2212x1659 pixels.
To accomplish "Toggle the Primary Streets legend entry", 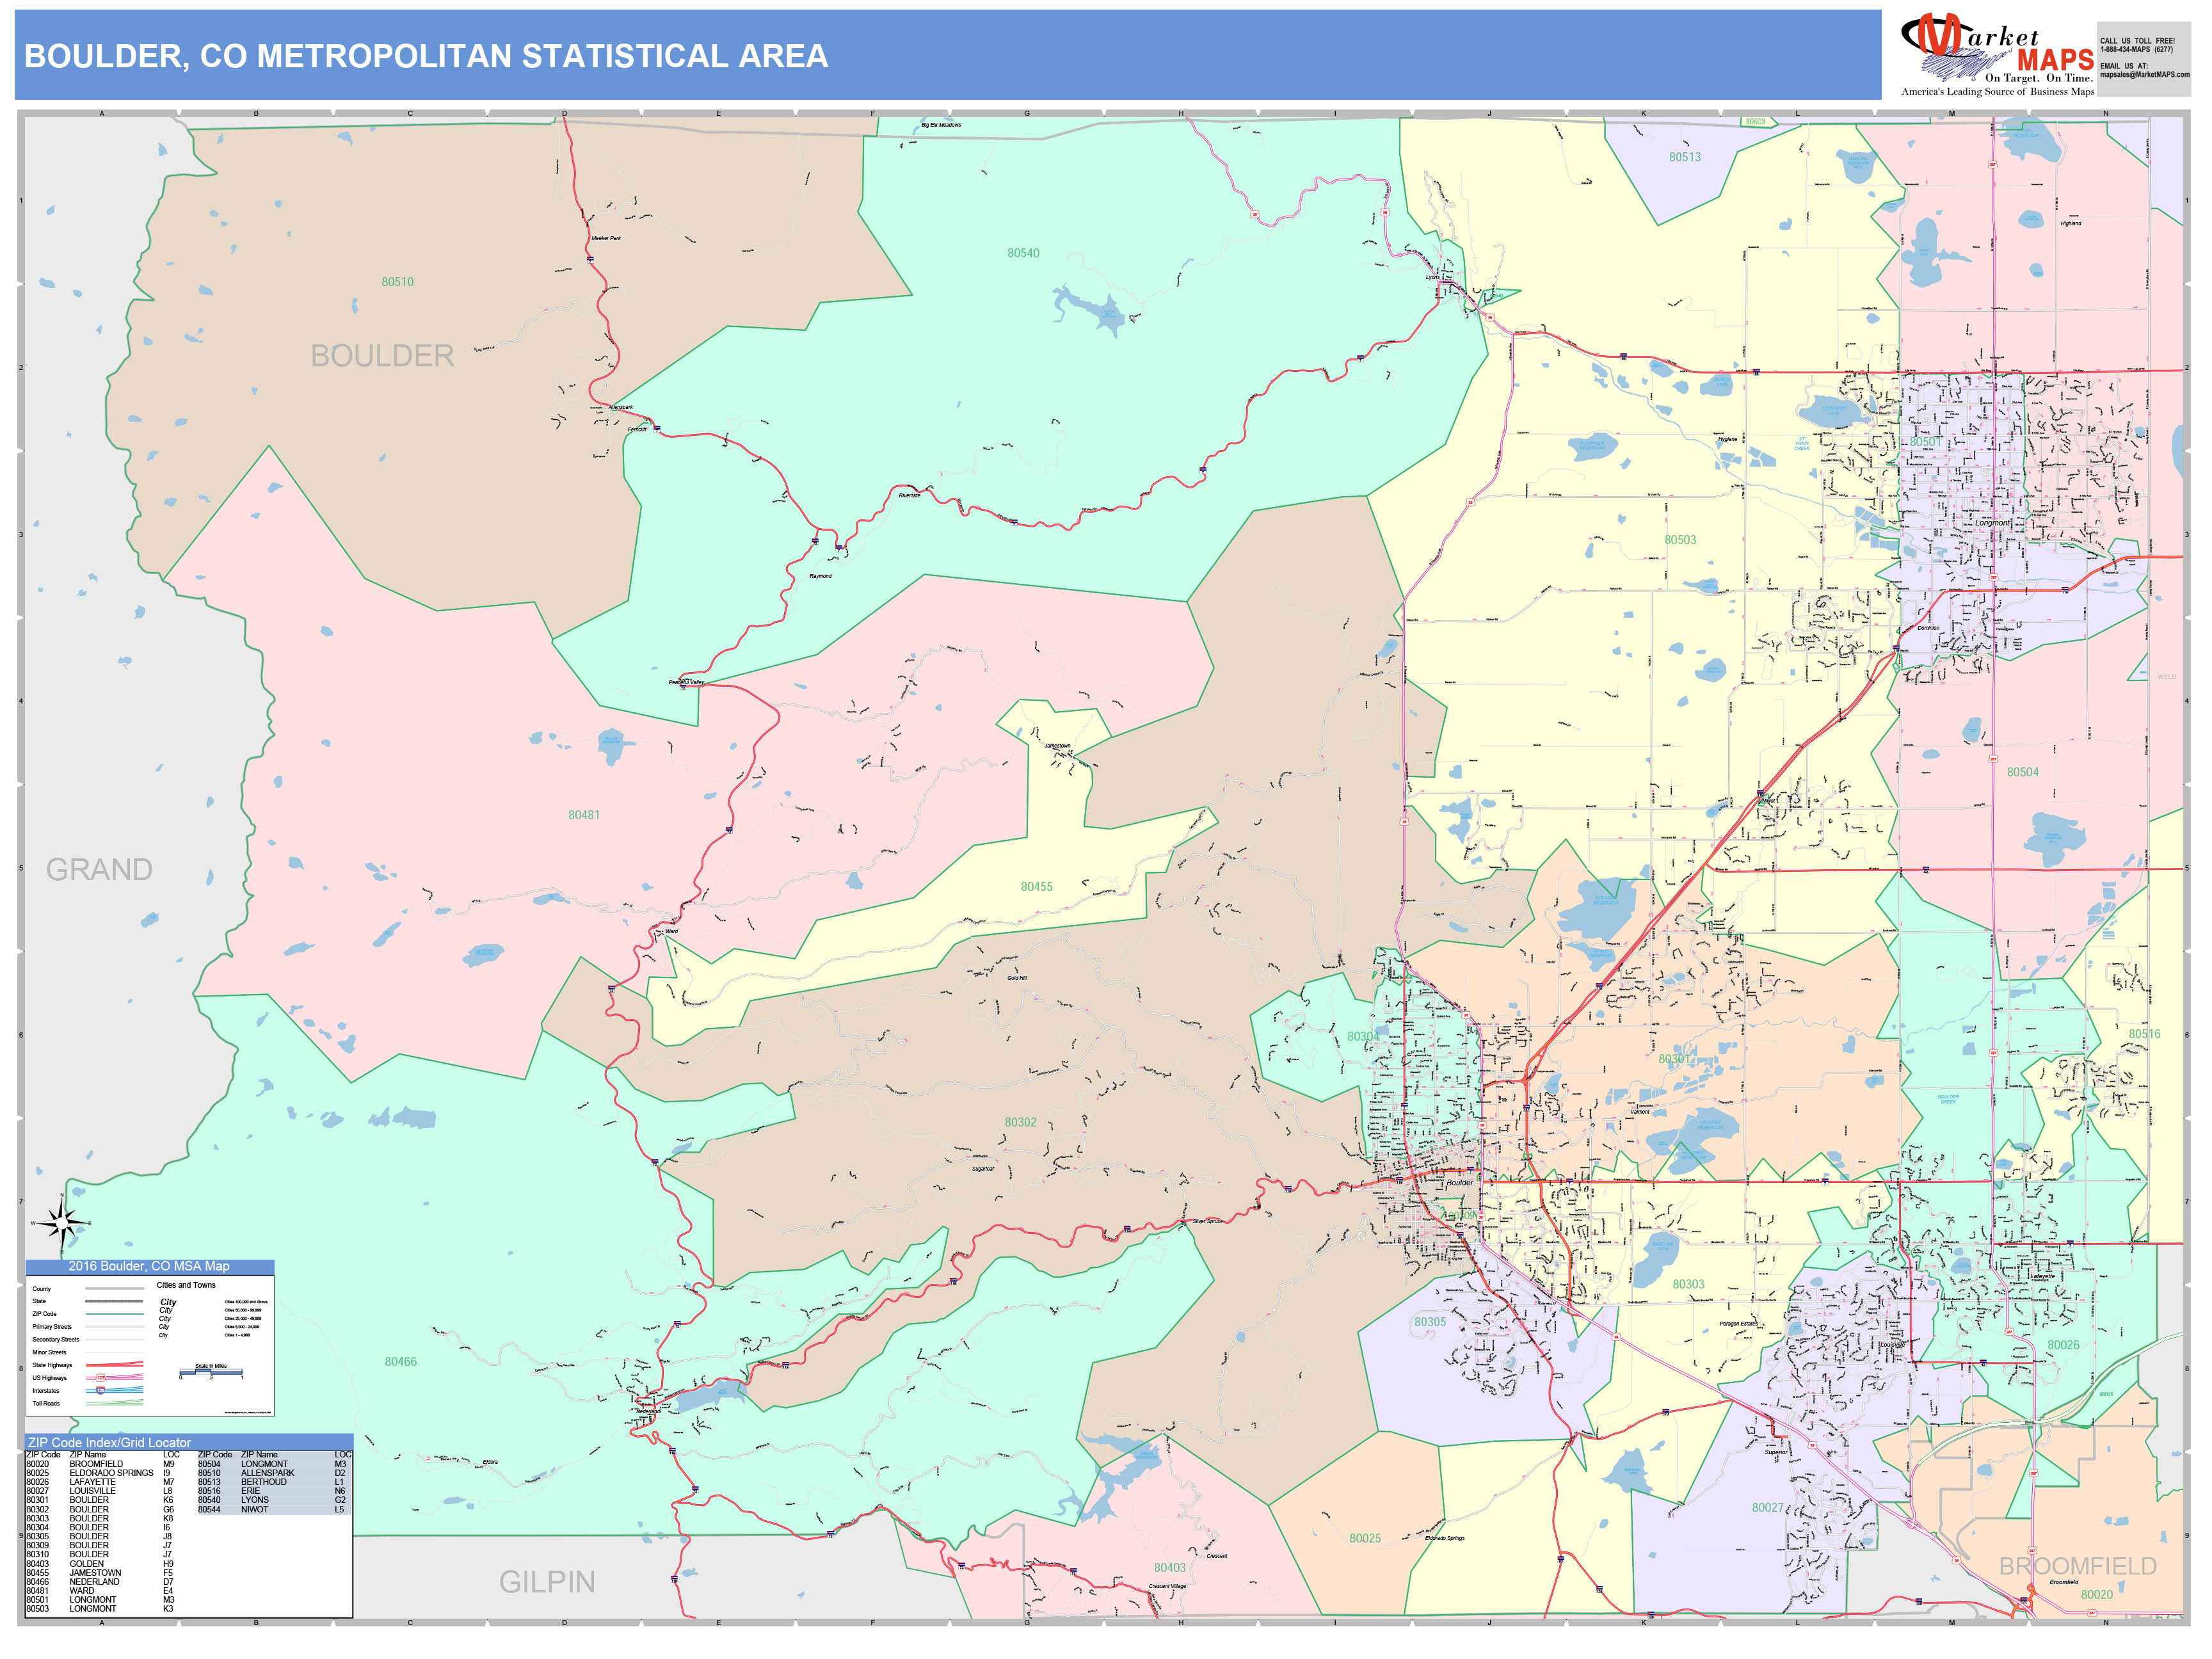I will (52, 1327).
